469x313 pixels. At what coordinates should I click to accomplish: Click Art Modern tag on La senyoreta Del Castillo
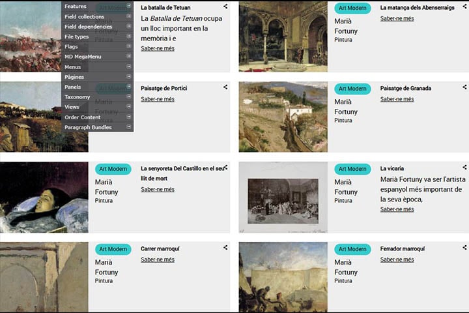(113, 169)
